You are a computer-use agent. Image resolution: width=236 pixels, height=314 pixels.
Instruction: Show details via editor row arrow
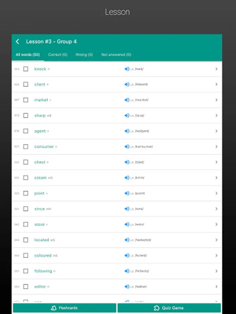point(216,287)
